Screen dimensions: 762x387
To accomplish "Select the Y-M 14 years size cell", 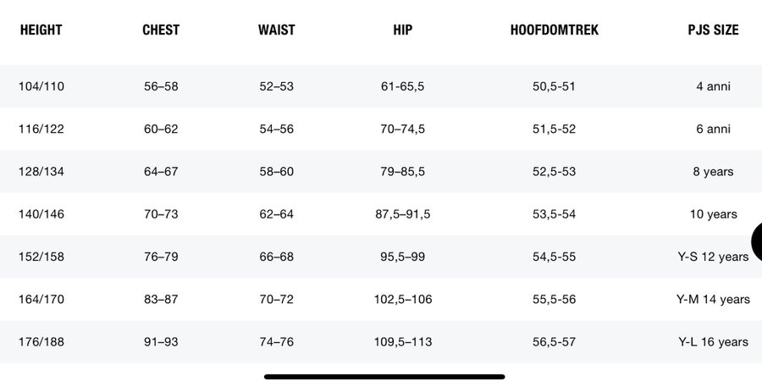I will tap(713, 299).
